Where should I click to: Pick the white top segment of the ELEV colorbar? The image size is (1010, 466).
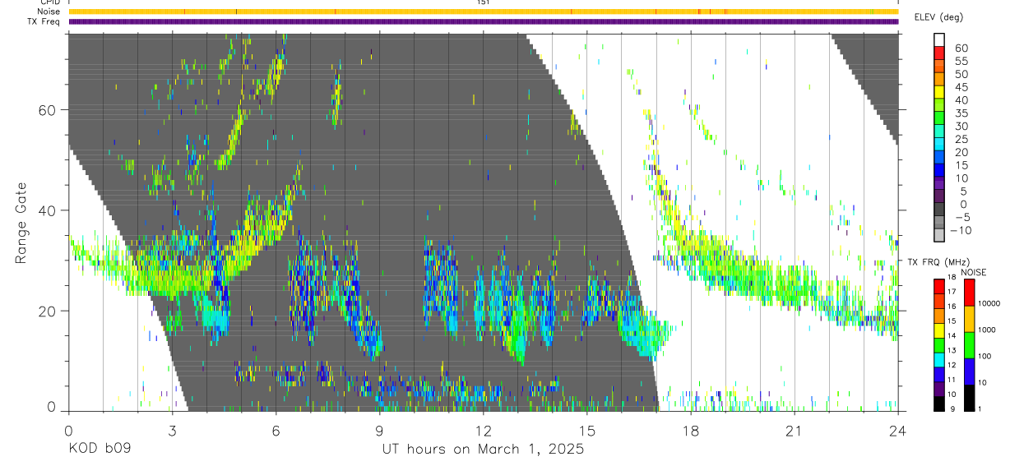[x=939, y=39]
